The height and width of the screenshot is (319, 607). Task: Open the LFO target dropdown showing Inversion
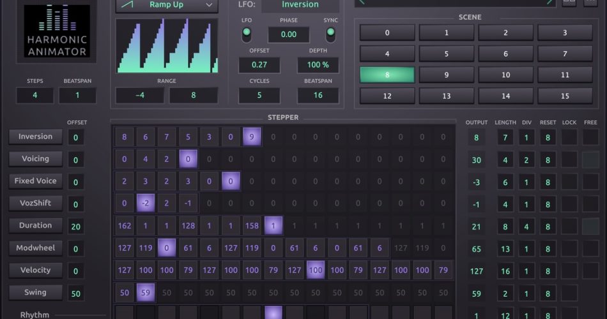[x=300, y=4]
